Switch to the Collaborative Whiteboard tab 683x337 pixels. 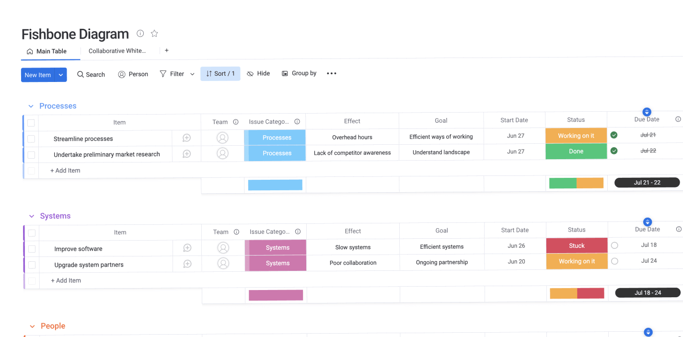(117, 51)
